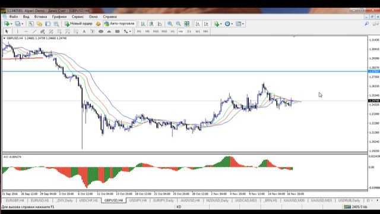Select the Vertical Line tool
380x214 pixels.
pos(17,32)
